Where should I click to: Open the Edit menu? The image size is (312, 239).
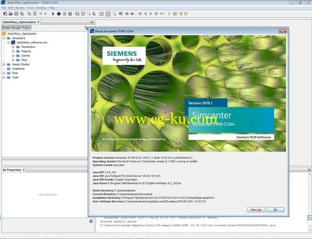[x=10, y=8]
